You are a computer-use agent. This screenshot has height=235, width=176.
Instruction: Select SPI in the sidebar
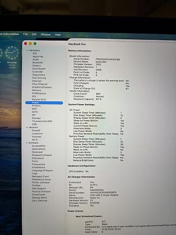34,115
